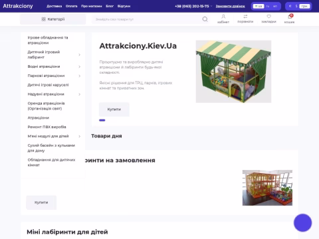Select грн currency

click(304, 6)
